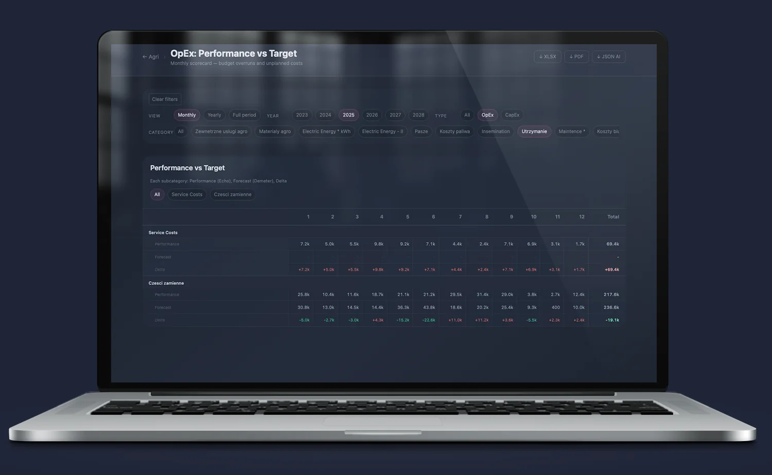Filter category Electric Energy - II
This screenshot has width=772, height=475.
click(382, 132)
